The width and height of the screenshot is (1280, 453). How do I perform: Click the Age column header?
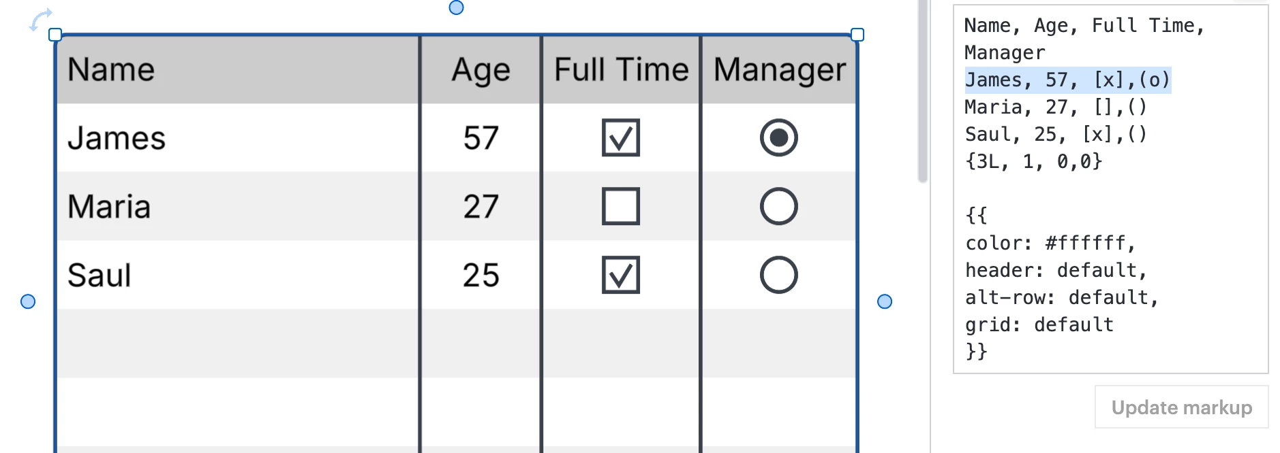coord(481,69)
